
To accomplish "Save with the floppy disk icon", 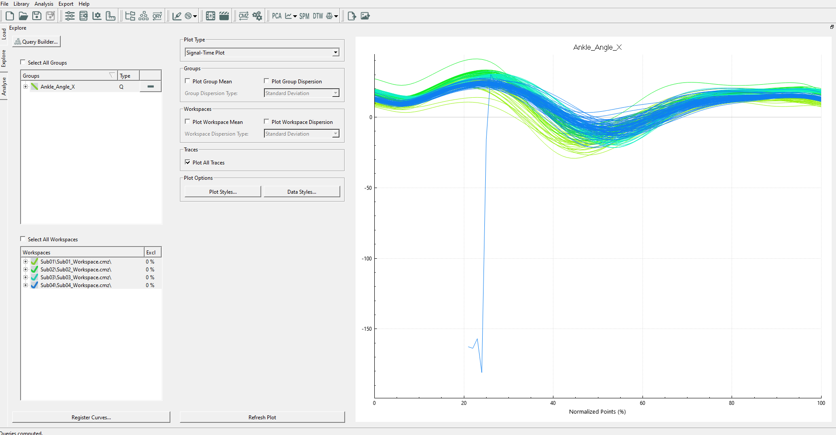I will (37, 16).
